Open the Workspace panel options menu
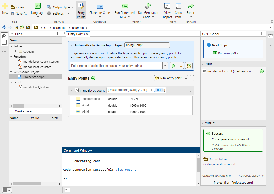The height and width of the screenshot is (194, 274). (x=57, y=111)
